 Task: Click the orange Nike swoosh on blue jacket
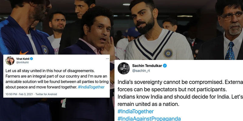tap(24, 52)
